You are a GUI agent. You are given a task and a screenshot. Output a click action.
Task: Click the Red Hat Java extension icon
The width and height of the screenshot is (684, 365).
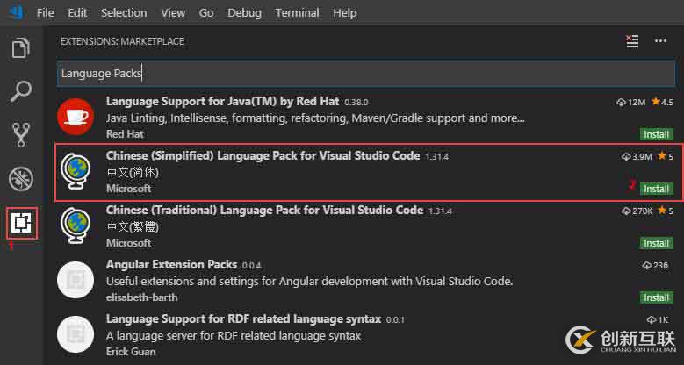tap(76, 117)
